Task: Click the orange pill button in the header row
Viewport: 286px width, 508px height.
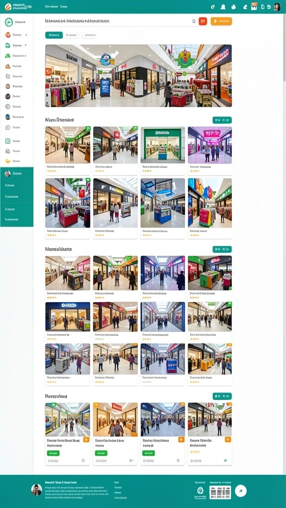Action: 221,21
